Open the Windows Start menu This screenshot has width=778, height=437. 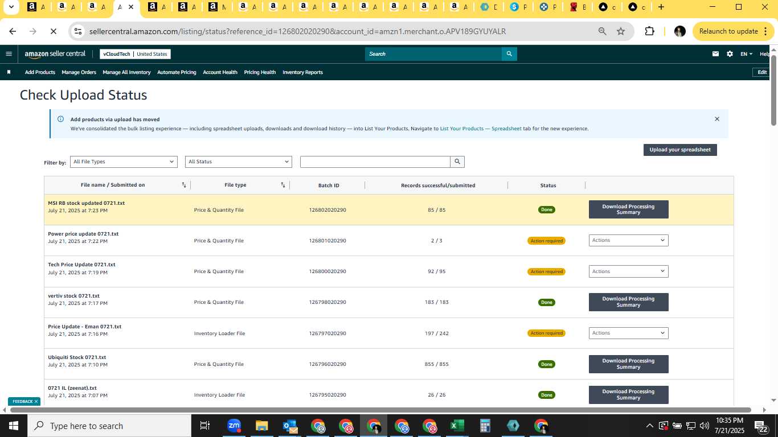(14, 426)
